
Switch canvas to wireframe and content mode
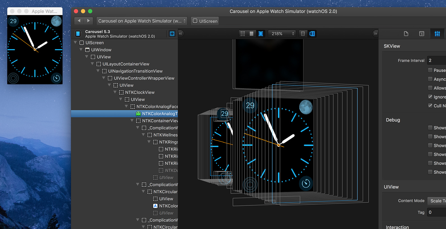(261, 34)
